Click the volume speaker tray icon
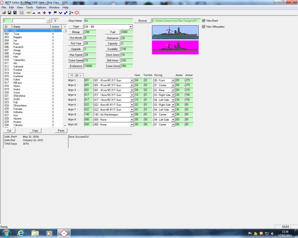Viewport: 298px width, 238px height. point(272,234)
